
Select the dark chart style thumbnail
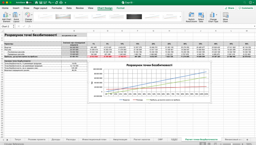click(x=134, y=17)
